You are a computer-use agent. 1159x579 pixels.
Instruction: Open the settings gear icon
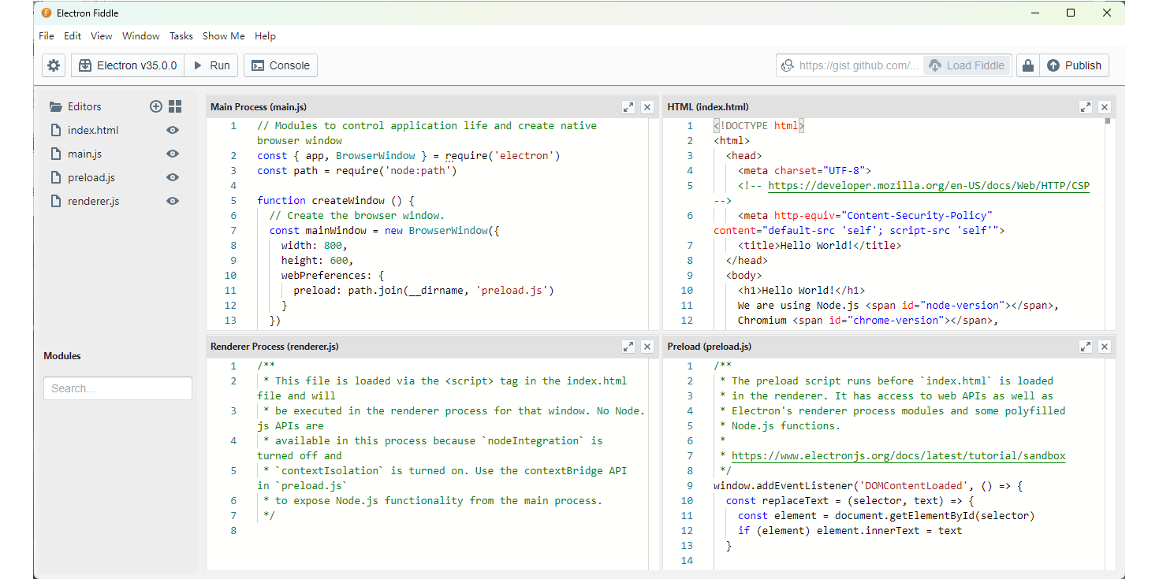pyautogui.click(x=53, y=65)
